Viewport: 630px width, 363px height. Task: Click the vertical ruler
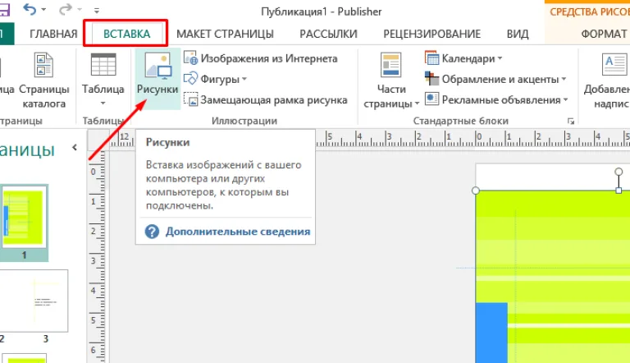coord(97,256)
